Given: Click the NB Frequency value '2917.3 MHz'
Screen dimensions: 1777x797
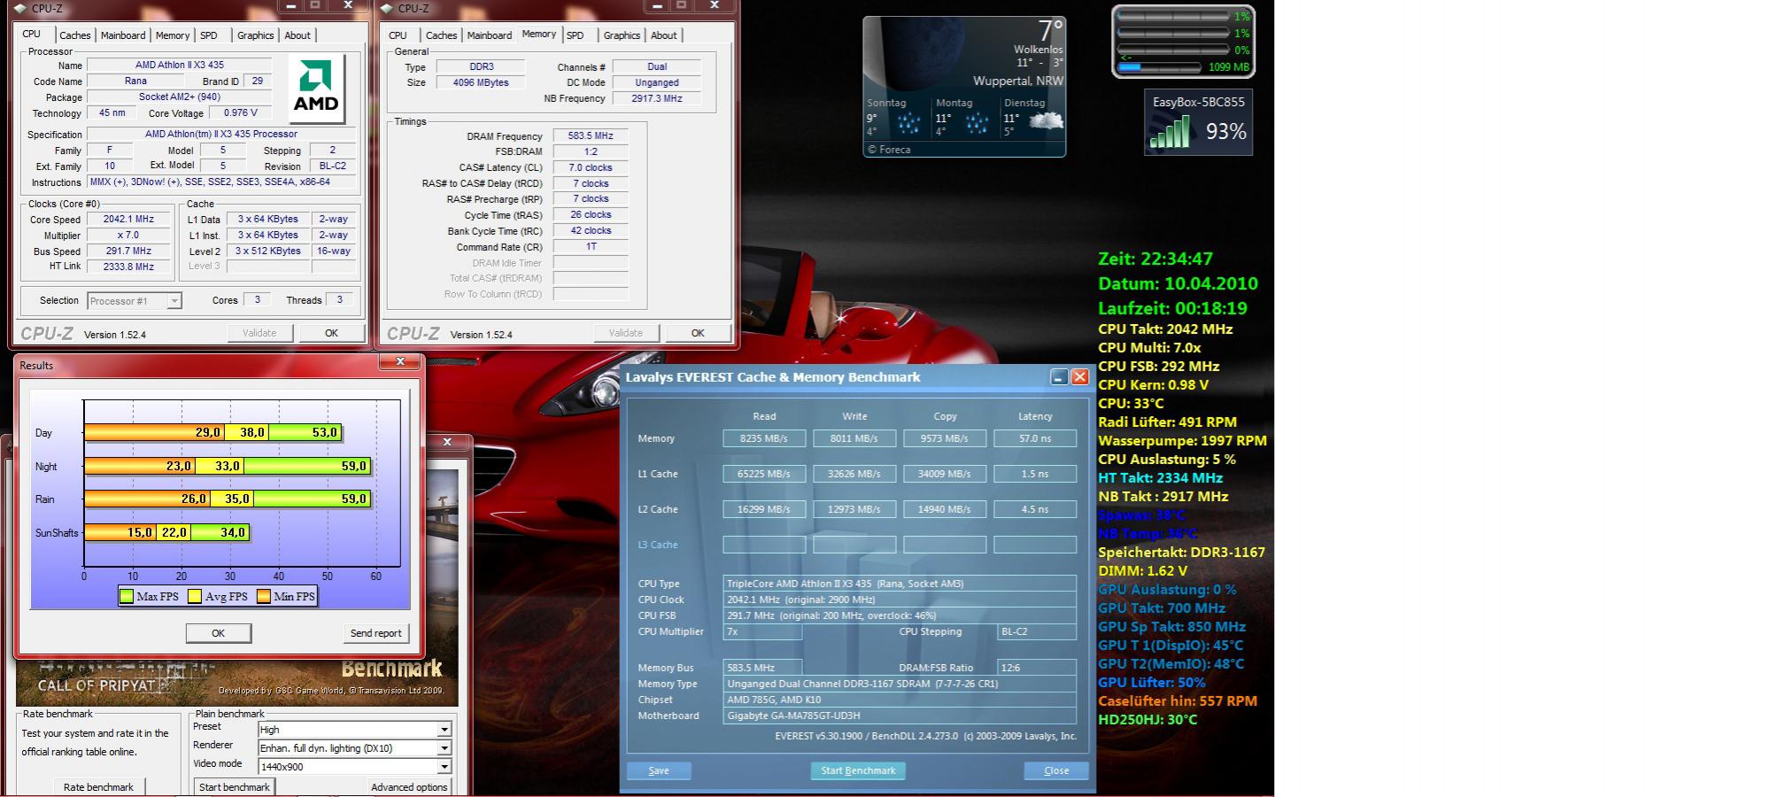Looking at the screenshot, I should (657, 98).
